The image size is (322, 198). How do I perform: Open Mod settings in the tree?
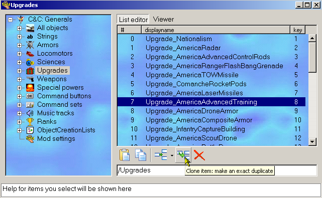[x=56, y=138]
